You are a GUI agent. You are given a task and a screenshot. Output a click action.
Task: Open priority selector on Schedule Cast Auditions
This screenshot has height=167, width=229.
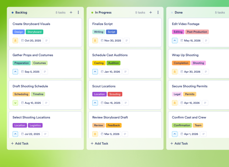point(95,72)
